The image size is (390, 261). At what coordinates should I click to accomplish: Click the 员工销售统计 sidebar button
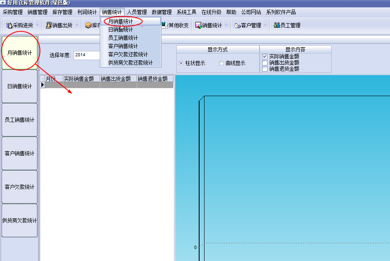pos(20,120)
